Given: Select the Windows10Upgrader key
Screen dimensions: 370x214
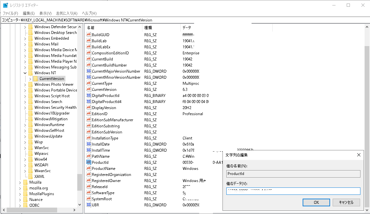Looking at the screenshot, I should click(x=52, y=113).
